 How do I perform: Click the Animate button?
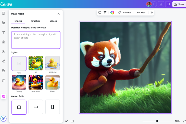125,13
